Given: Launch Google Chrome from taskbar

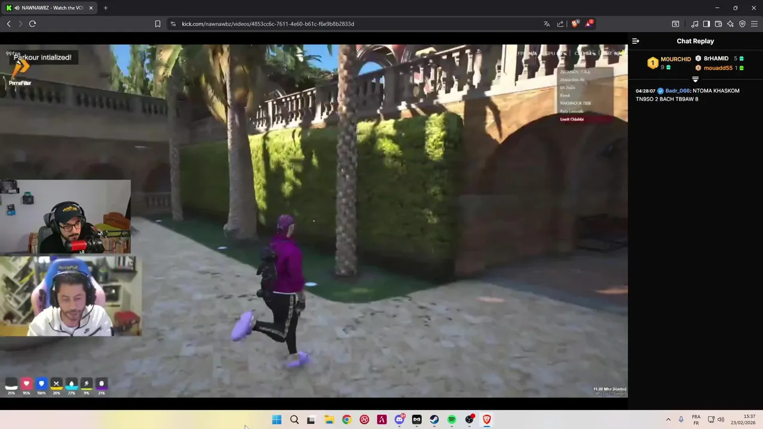Looking at the screenshot, I should pos(346,419).
